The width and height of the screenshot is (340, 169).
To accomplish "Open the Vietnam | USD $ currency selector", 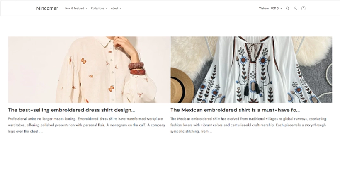I will pyautogui.click(x=269, y=8).
